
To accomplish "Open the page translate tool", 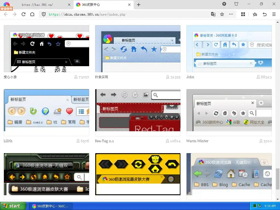I will tap(213, 14).
